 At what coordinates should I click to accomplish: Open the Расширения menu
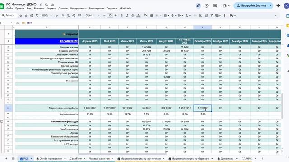pos(96,9)
